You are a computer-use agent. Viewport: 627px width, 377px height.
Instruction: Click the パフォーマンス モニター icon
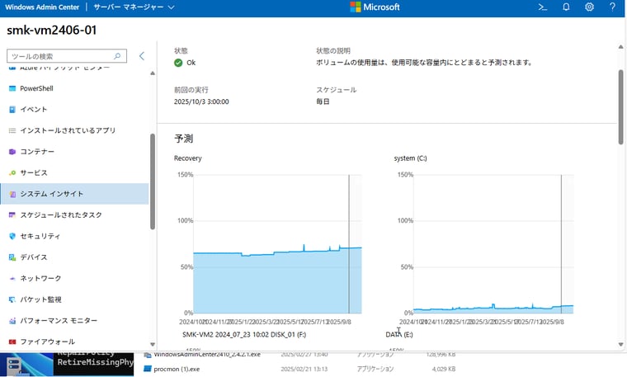click(x=12, y=321)
